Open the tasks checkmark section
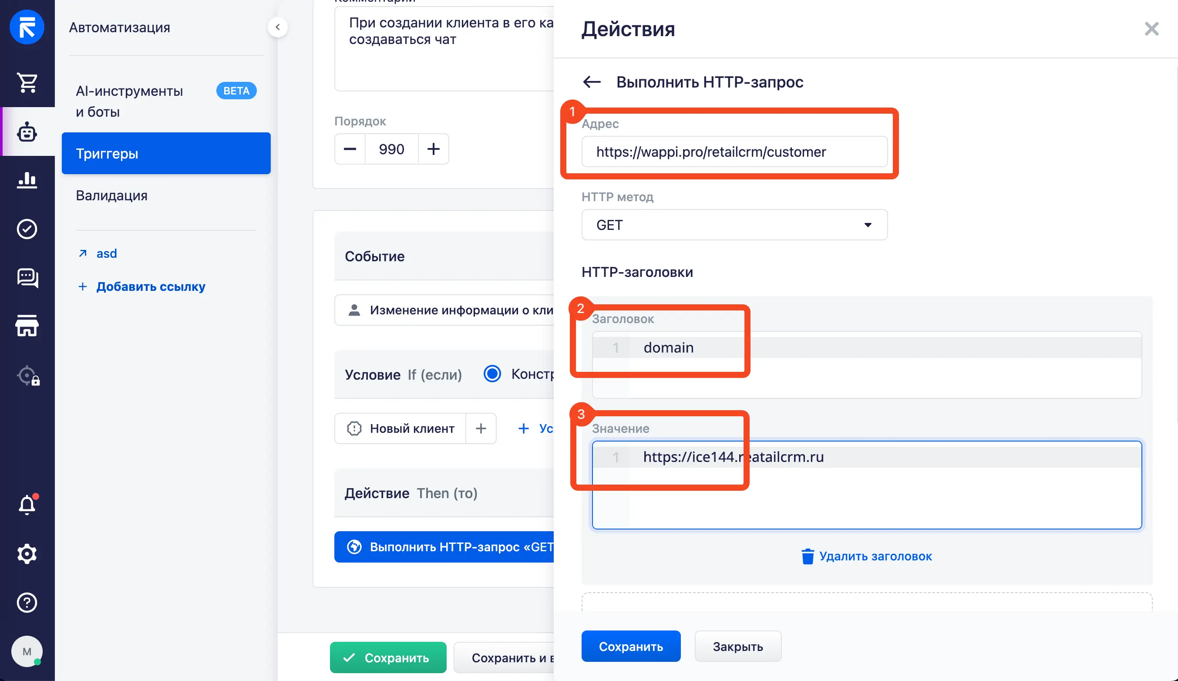The width and height of the screenshot is (1178, 681). tap(27, 229)
